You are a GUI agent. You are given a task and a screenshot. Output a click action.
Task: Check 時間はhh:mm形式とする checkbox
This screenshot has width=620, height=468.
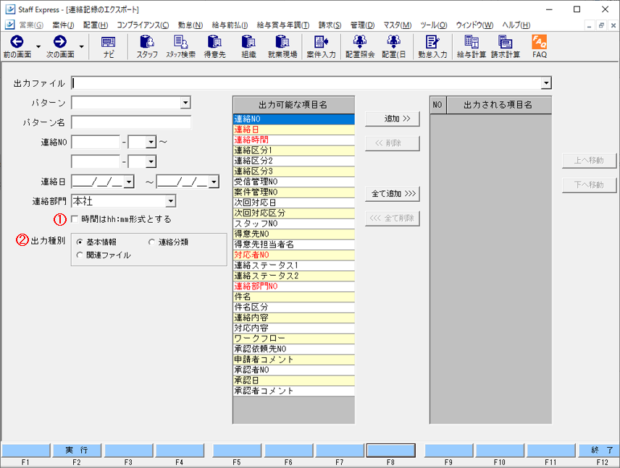(75, 219)
